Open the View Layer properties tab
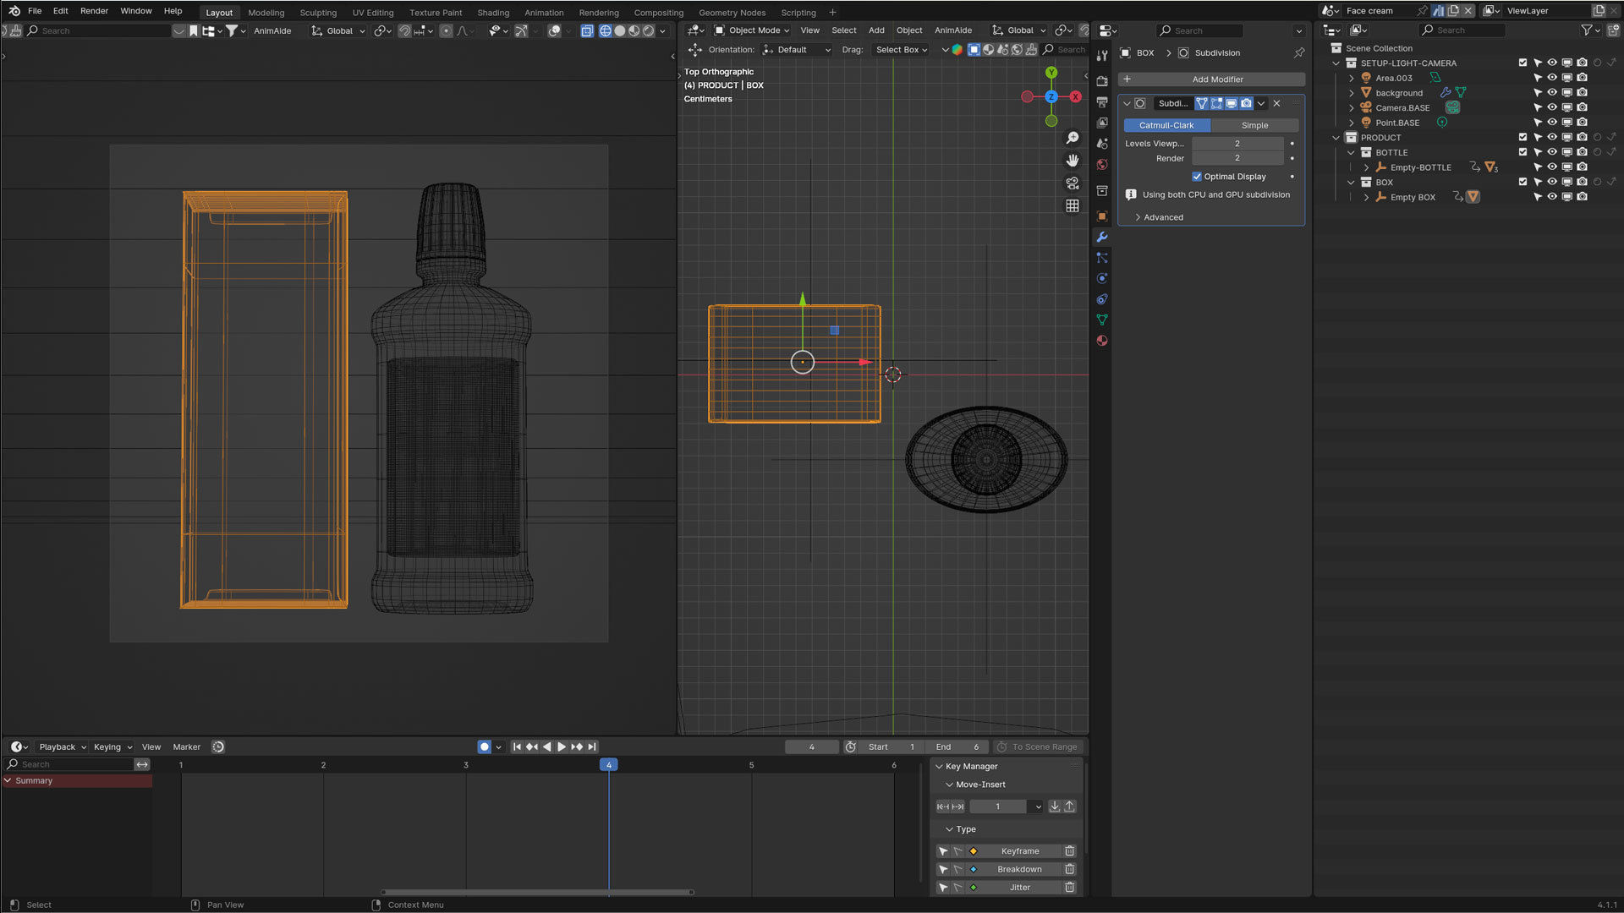Viewport: 1624px width, 913px height. 1101,123
